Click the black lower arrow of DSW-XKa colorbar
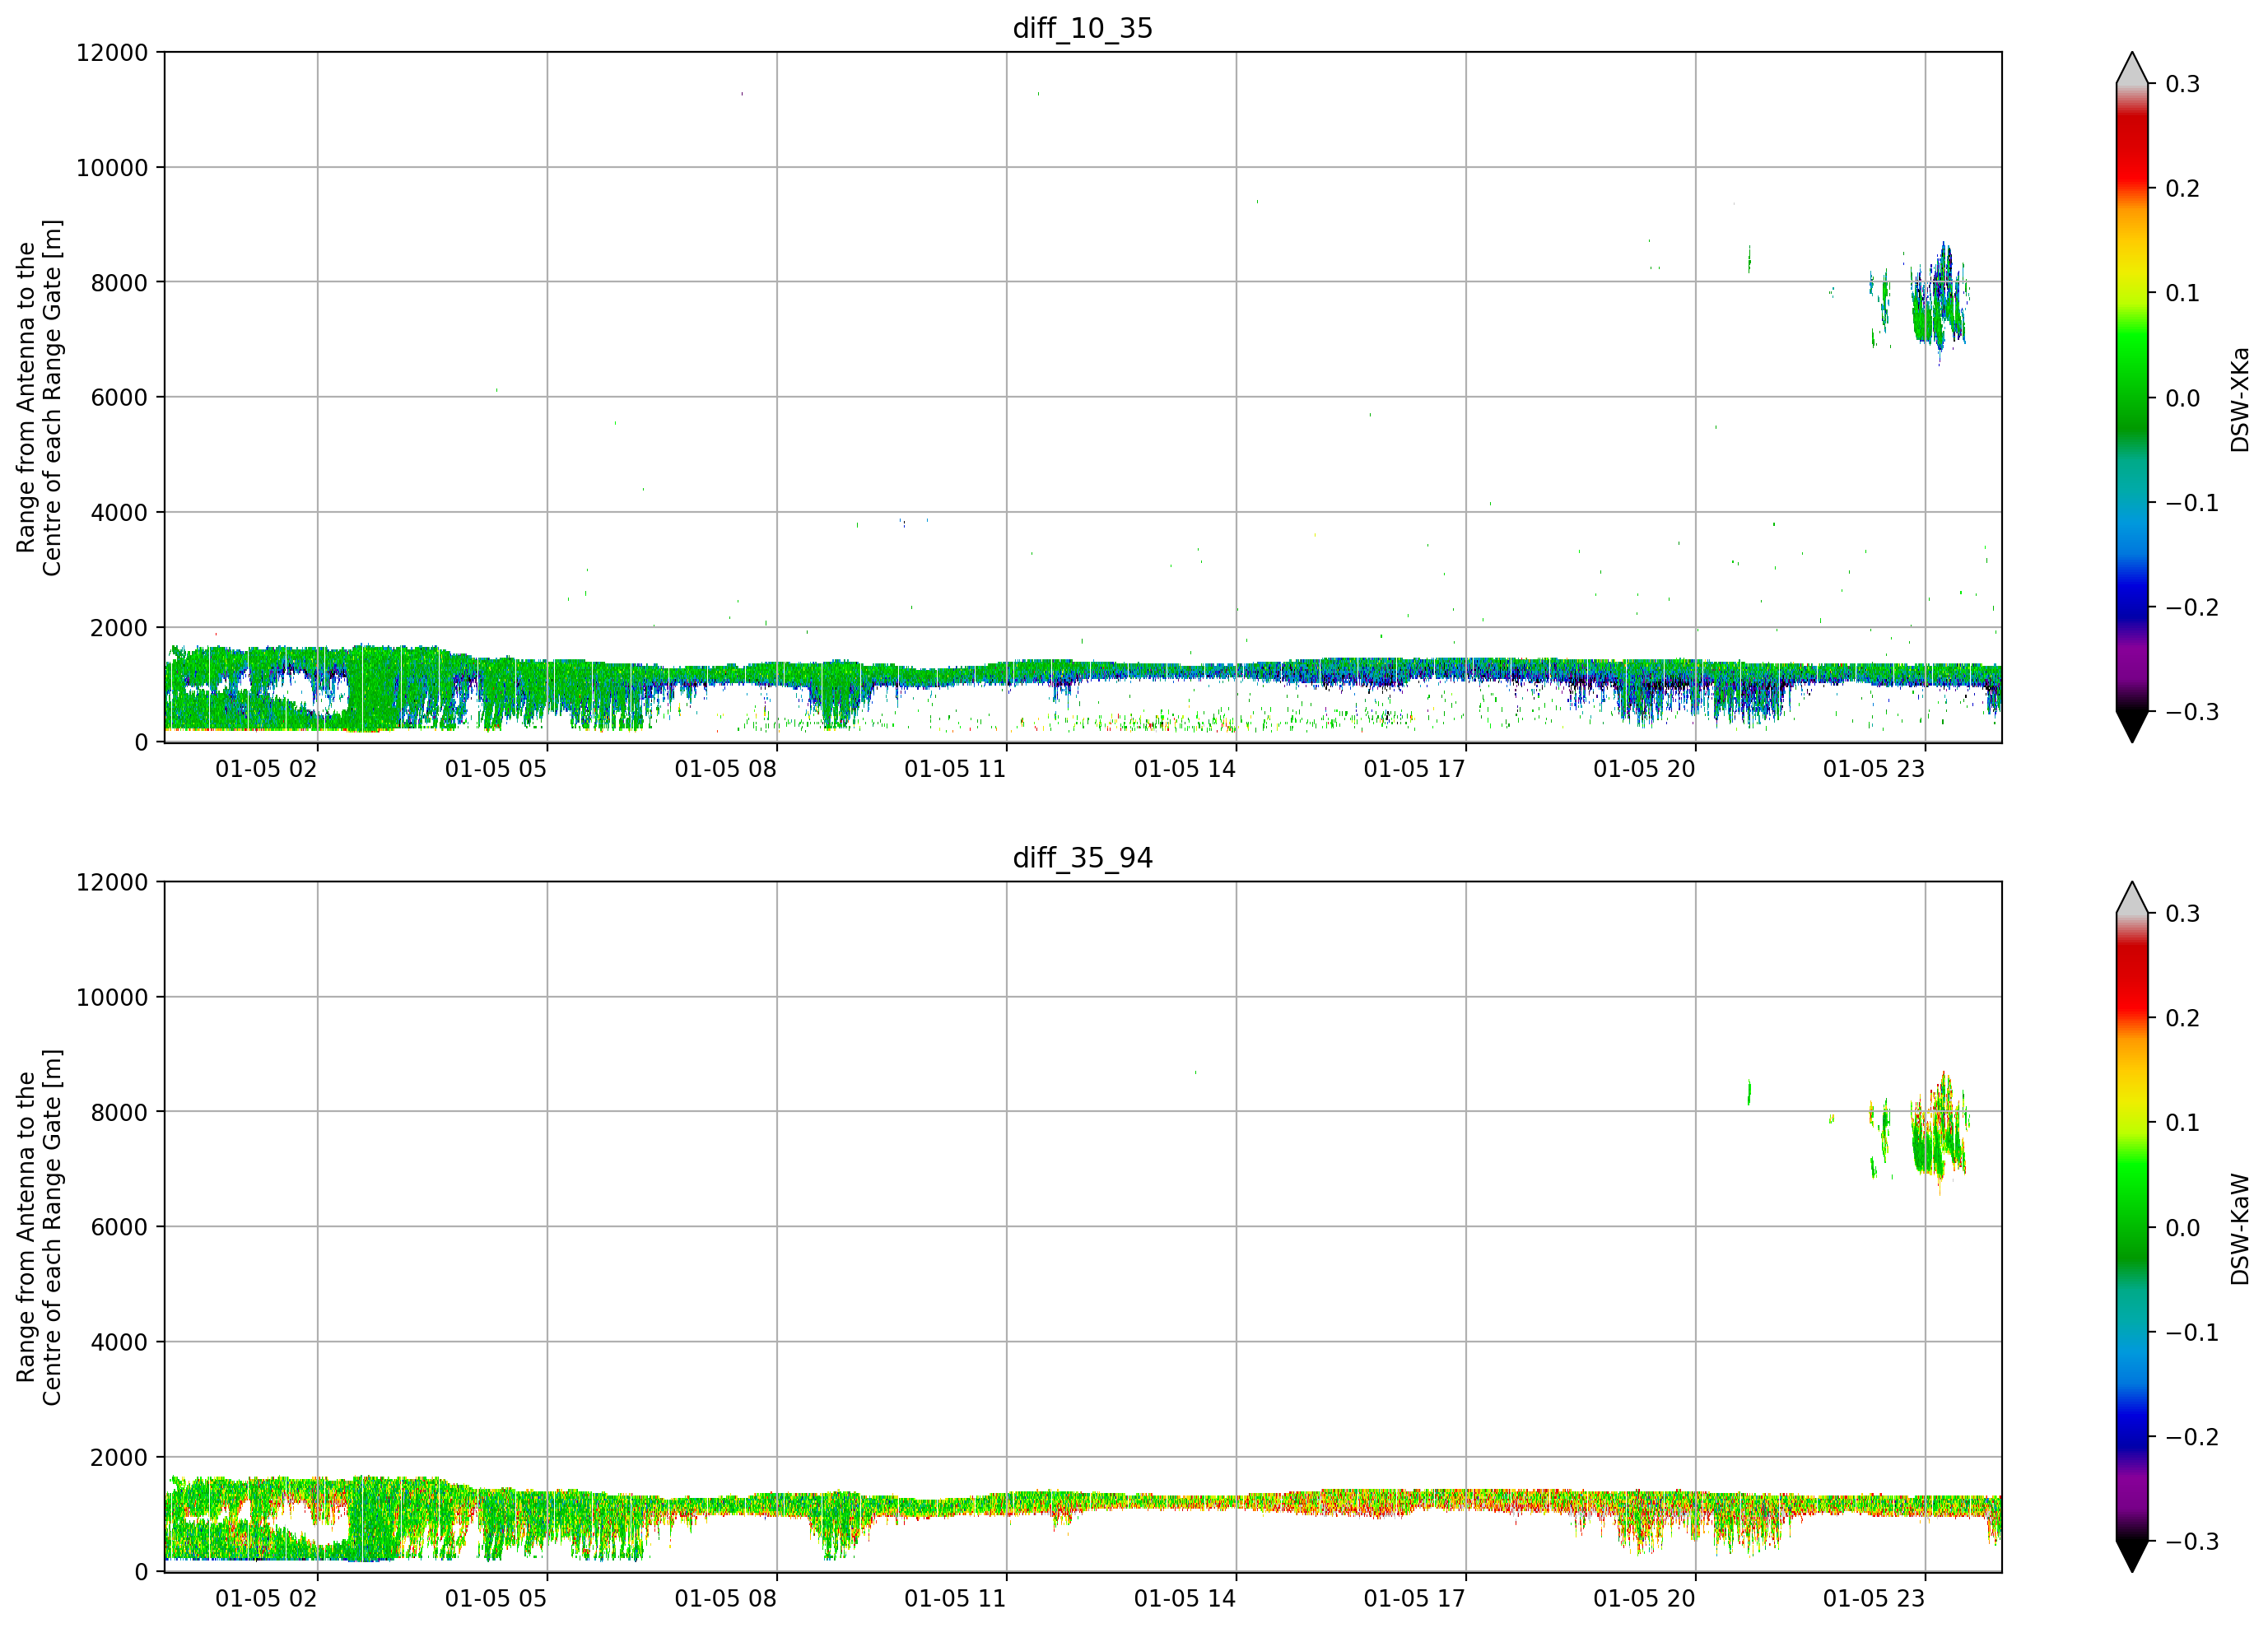Screen dimensions: 2268x1628 click(2132, 727)
